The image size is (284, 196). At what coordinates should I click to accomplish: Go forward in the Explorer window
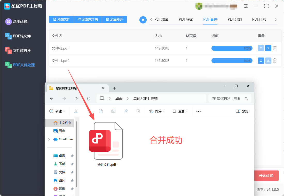(x=64, y=99)
